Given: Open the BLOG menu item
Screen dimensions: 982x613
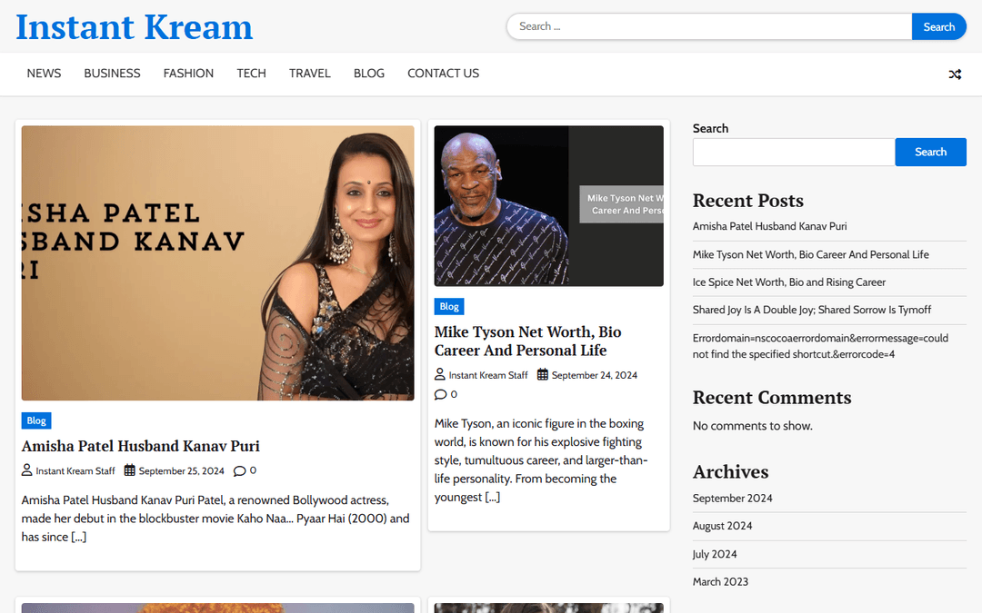Looking at the screenshot, I should (369, 74).
